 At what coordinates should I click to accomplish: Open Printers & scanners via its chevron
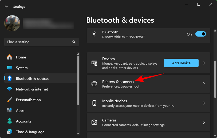point(204,84)
